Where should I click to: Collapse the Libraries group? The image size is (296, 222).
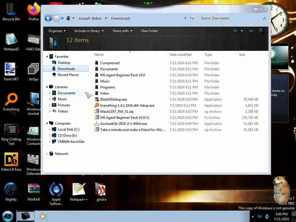pos(47,87)
